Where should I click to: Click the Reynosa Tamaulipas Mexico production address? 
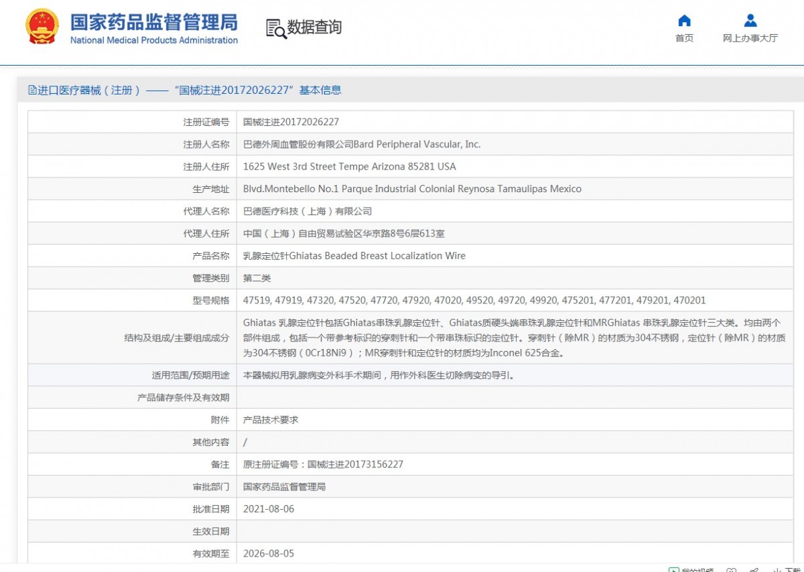tap(412, 189)
